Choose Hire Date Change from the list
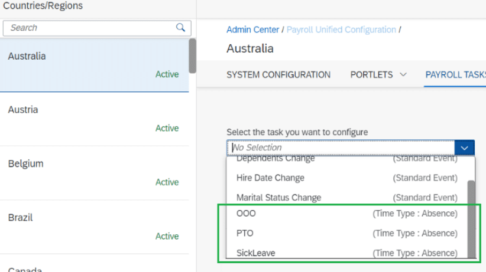 pos(346,178)
